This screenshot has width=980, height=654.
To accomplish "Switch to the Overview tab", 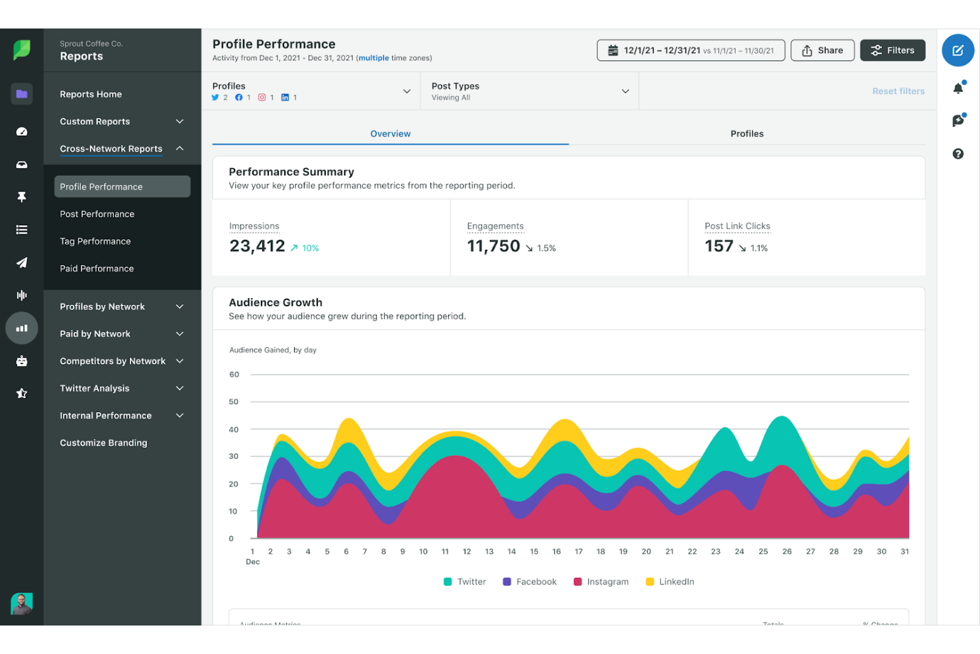I will click(390, 134).
